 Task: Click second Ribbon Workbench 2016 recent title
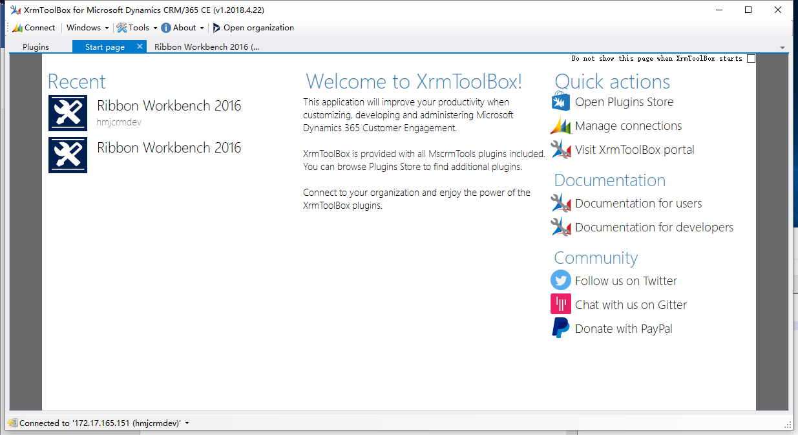pyautogui.click(x=169, y=147)
